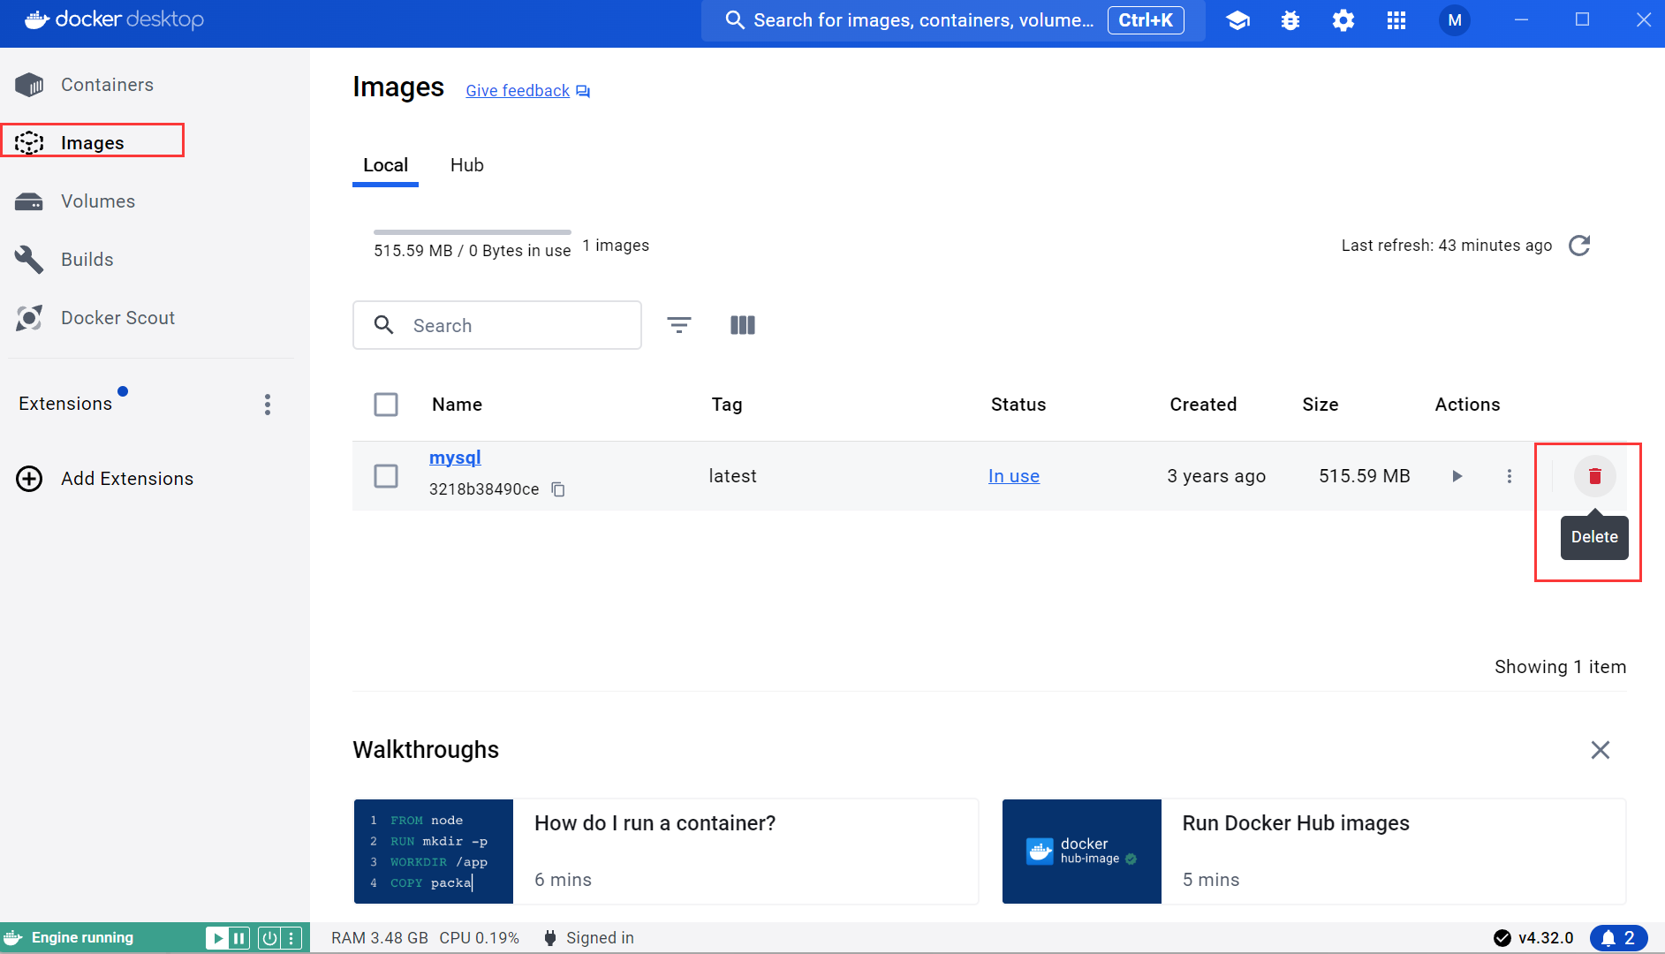
Task: Open the Learning center graduation cap icon
Action: click(x=1238, y=20)
